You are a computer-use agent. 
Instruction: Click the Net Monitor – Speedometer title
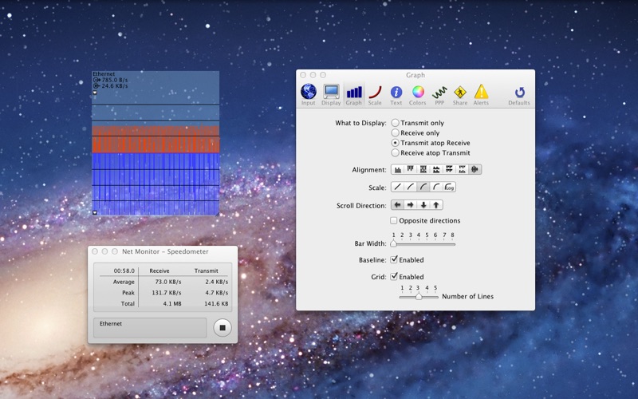pos(165,251)
